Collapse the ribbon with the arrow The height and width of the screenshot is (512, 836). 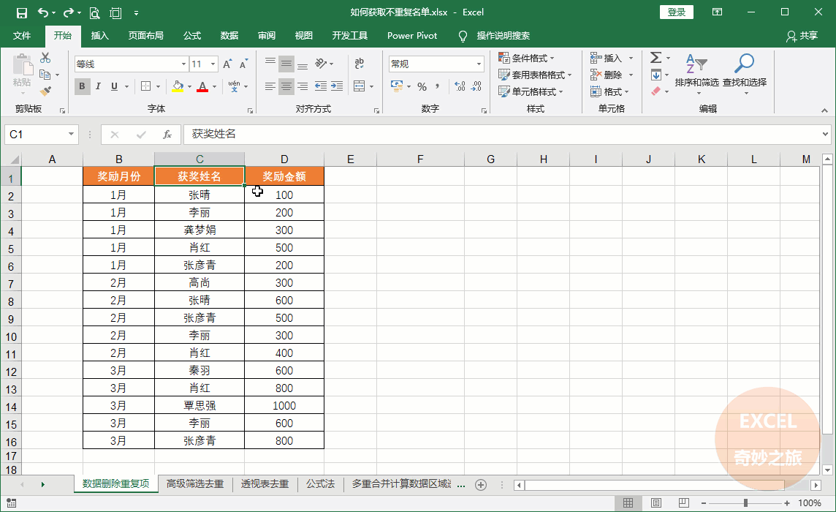click(x=824, y=110)
